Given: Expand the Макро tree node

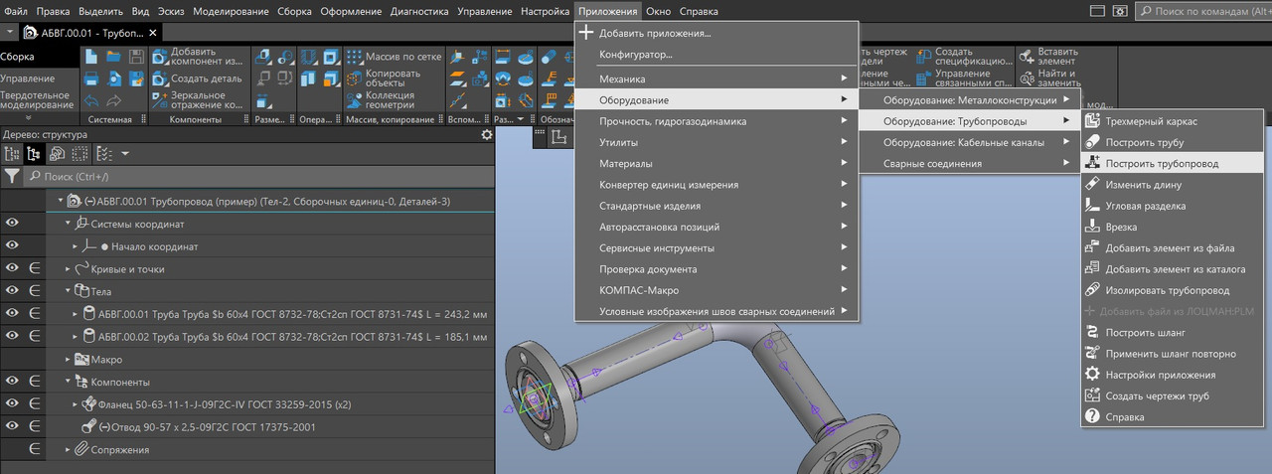Looking at the screenshot, I should point(69,359).
